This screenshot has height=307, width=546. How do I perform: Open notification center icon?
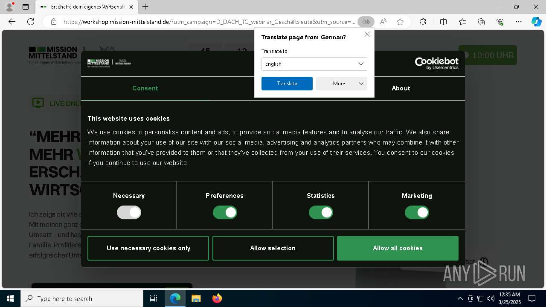coord(532,298)
